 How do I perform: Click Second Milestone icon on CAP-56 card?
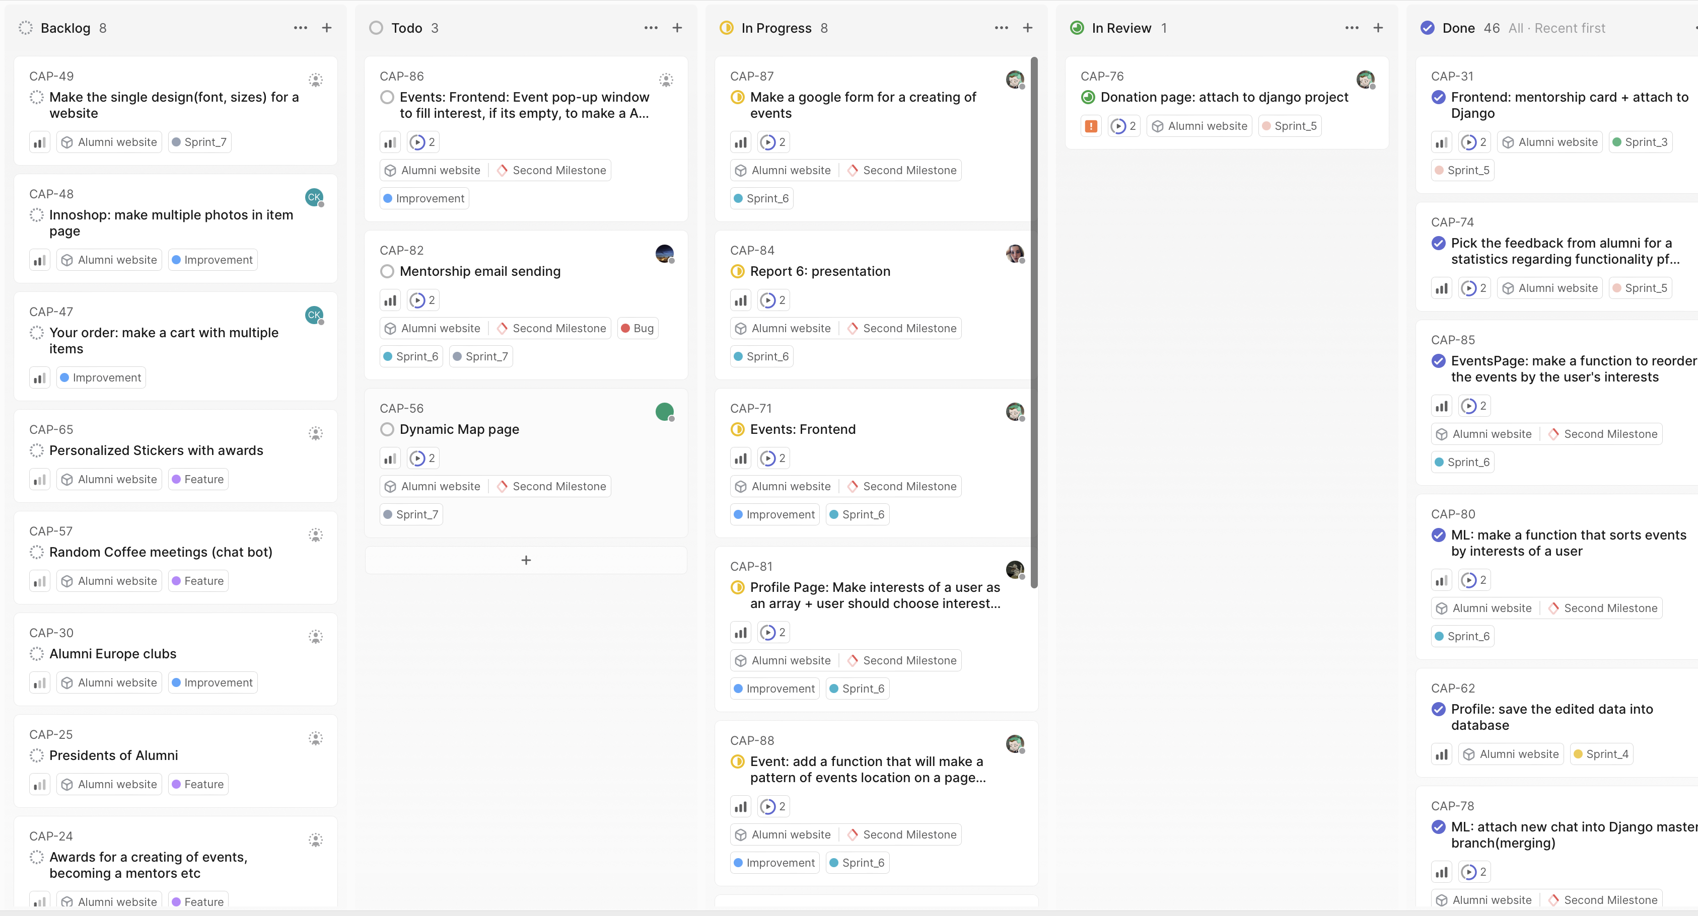click(x=502, y=486)
